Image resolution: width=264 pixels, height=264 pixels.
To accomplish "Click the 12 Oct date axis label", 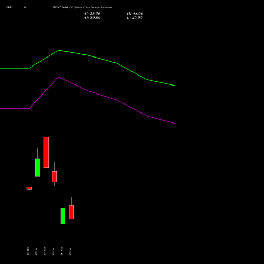I will click(x=28, y=251).
